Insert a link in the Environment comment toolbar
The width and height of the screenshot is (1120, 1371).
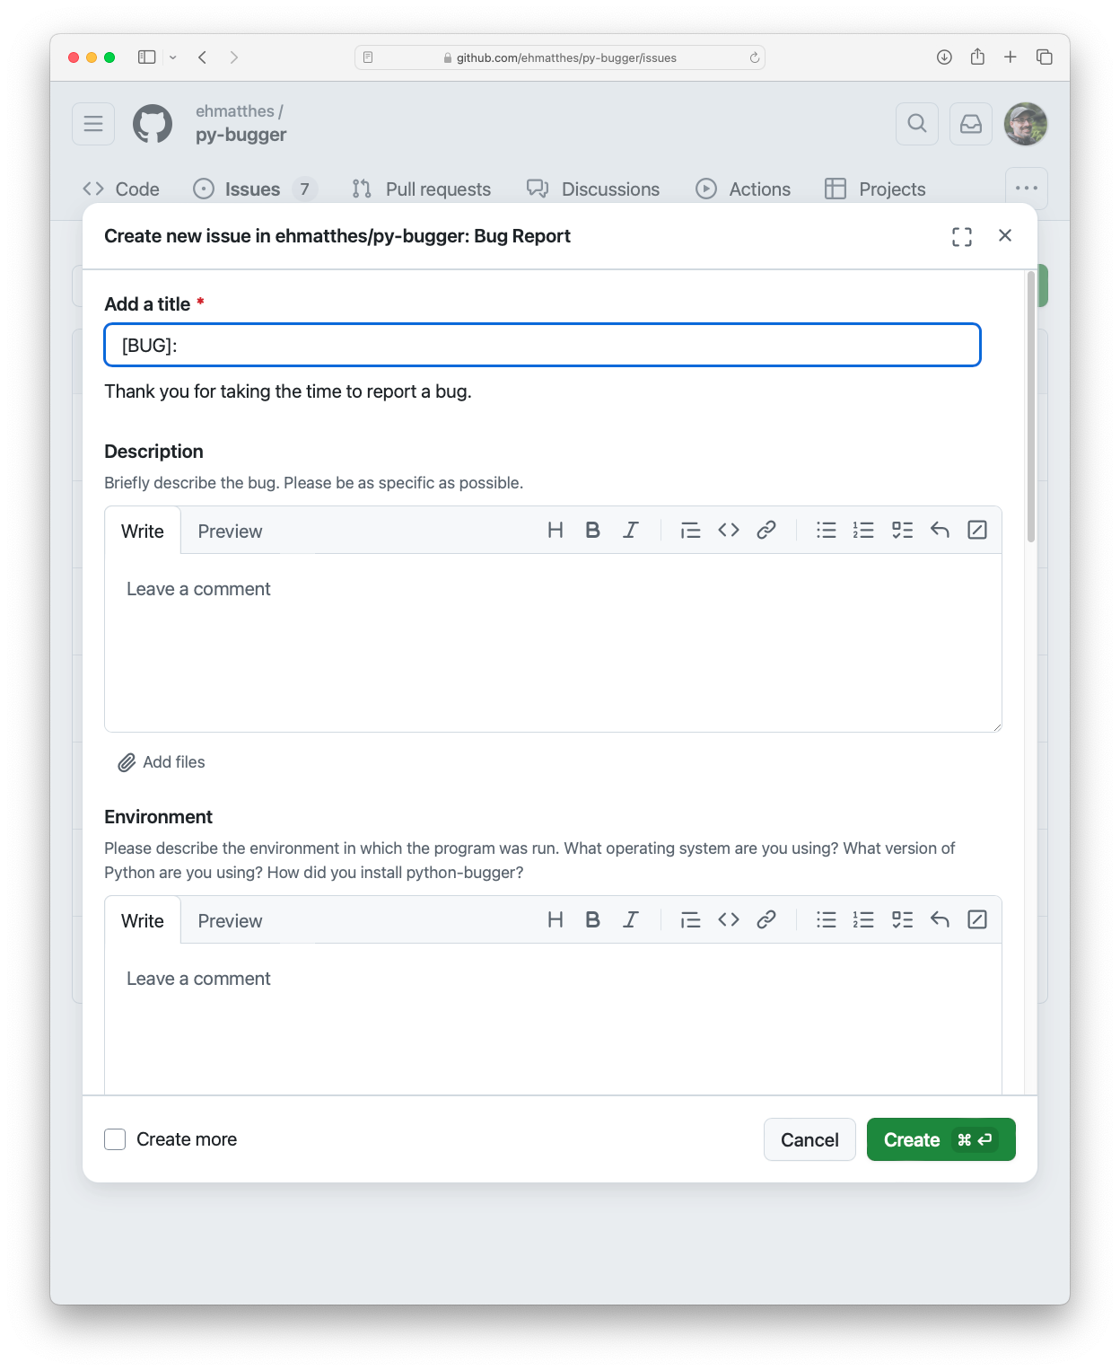766,919
